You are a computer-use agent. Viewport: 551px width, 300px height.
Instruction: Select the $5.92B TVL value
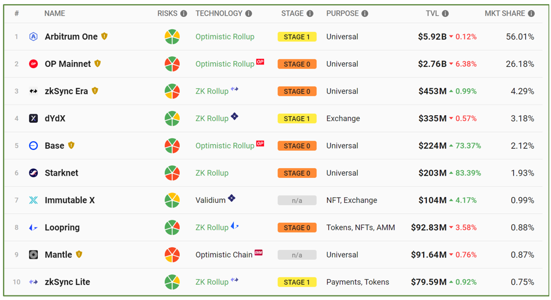click(432, 37)
